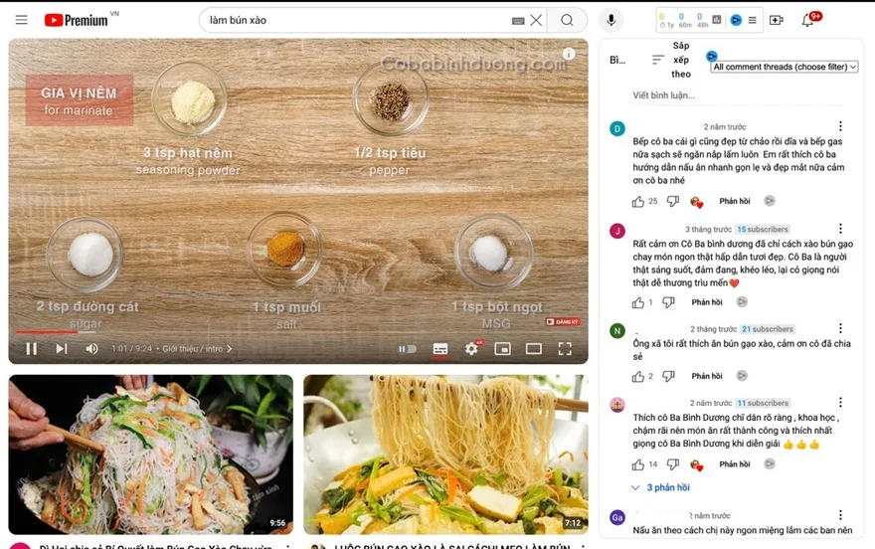Dislike the 'Bếp cô ba cái gì' comment
The height and width of the screenshot is (549, 875).
coord(673,202)
